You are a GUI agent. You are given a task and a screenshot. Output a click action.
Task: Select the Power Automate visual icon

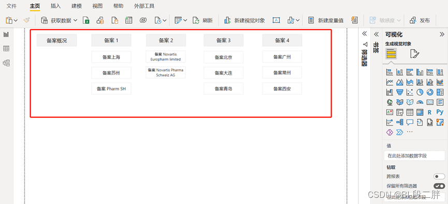point(400,132)
